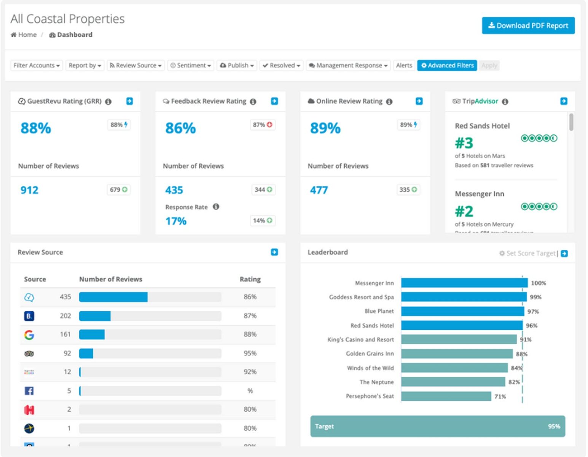Click the Leaderboard panel arrow icon
The image size is (588, 457).
click(x=564, y=254)
